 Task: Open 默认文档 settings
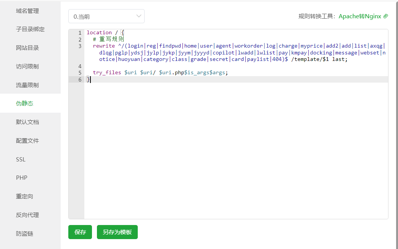pos(27,122)
